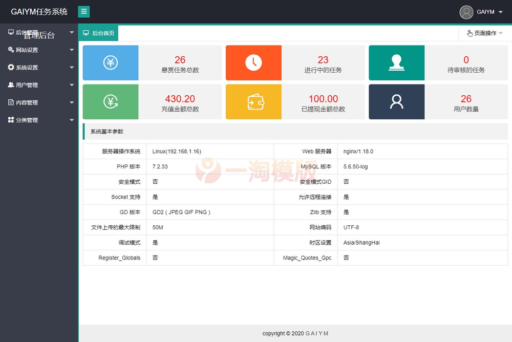Open the 内容管理 sidebar menu item

39,102
